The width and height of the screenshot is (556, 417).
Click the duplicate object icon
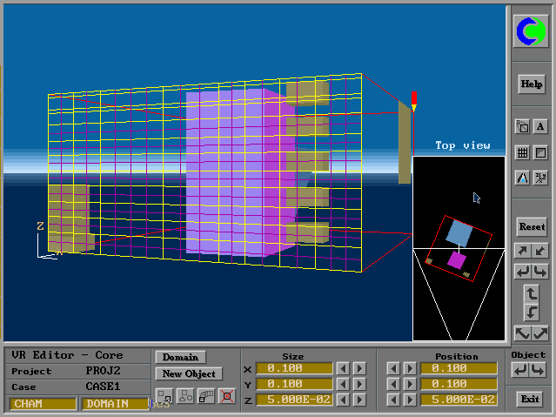pos(206,396)
